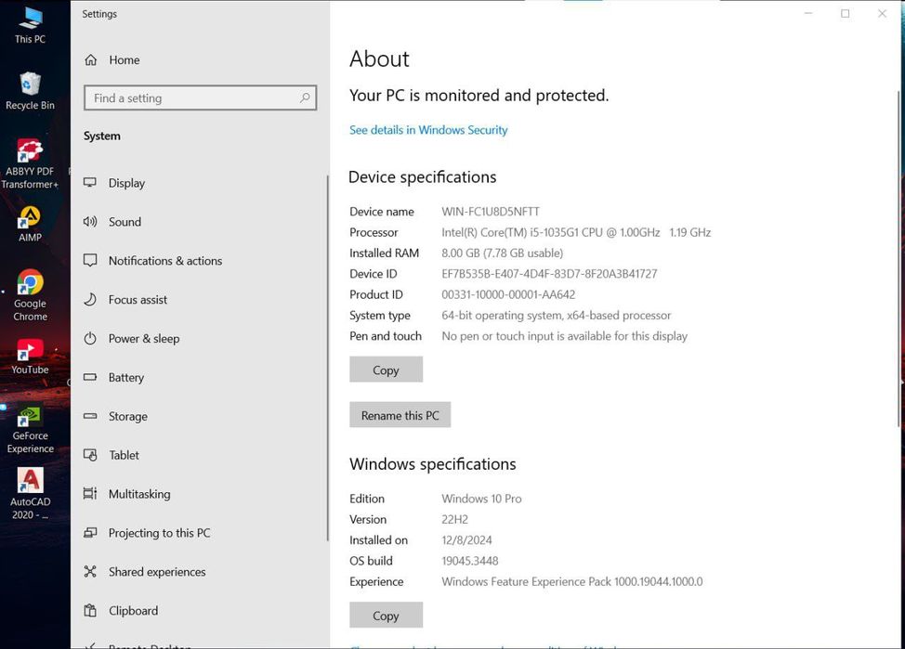The image size is (905, 649).
Task: Select System type 64-bit operating system text
Action: click(x=557, y=316)
